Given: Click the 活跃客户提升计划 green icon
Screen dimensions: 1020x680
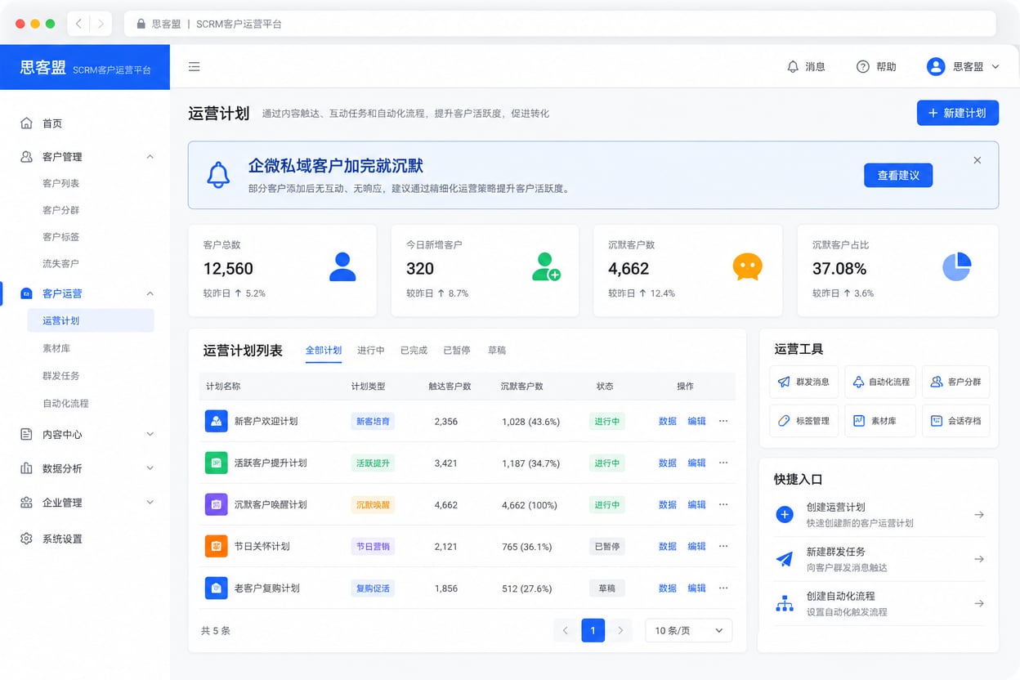Looking at the screenshot, I should (216, 463).
